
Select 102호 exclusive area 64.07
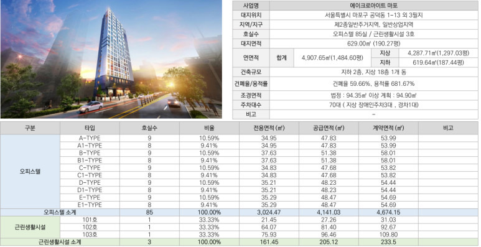[269, 227]
